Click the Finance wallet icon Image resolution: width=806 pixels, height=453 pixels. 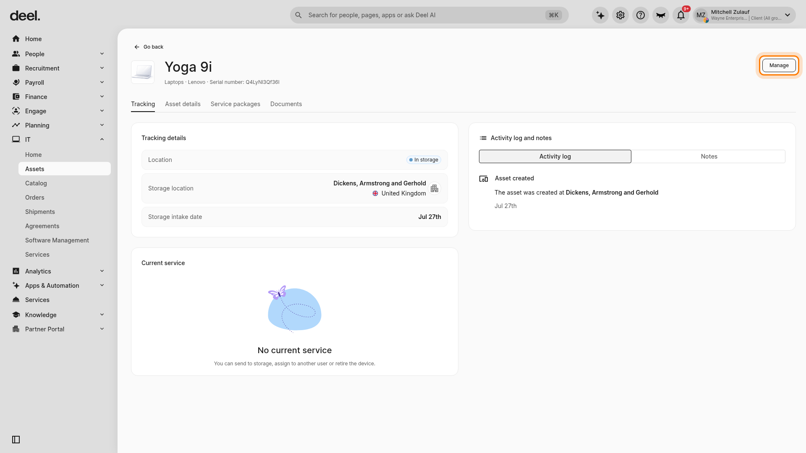[16, 96]
